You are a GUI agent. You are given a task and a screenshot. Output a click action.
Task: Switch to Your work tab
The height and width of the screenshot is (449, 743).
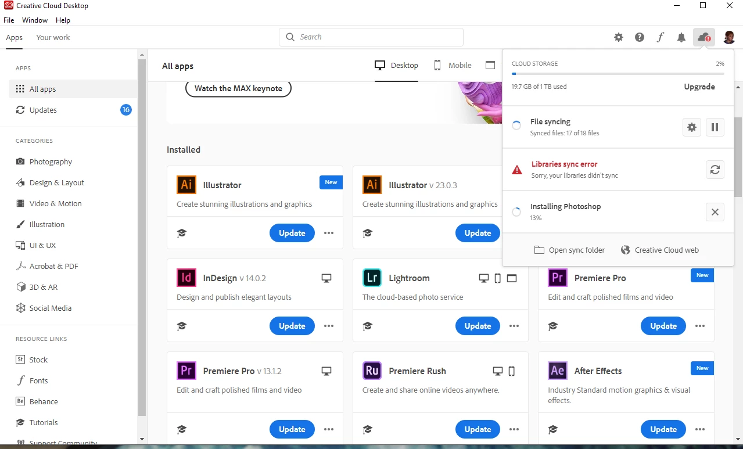pyautogui.click(x=53, y=38)
